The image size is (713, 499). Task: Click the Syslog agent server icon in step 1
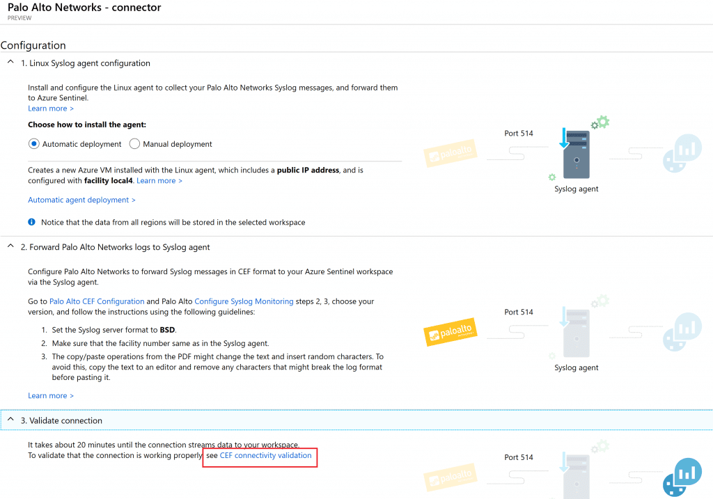coord(576,155)
